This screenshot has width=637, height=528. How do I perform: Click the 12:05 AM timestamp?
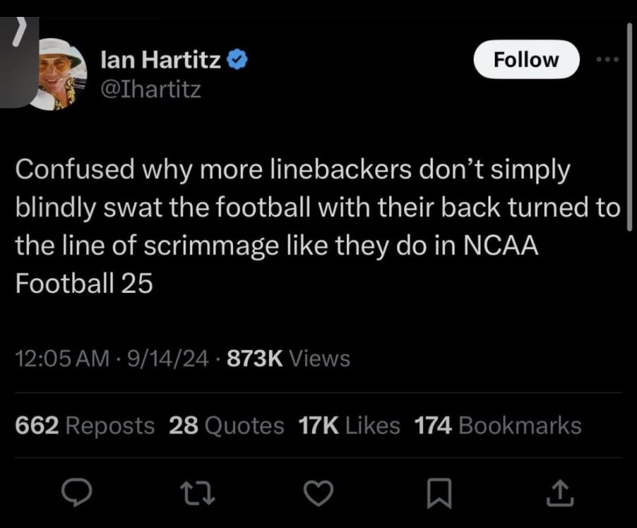click(x=61, y=359)
